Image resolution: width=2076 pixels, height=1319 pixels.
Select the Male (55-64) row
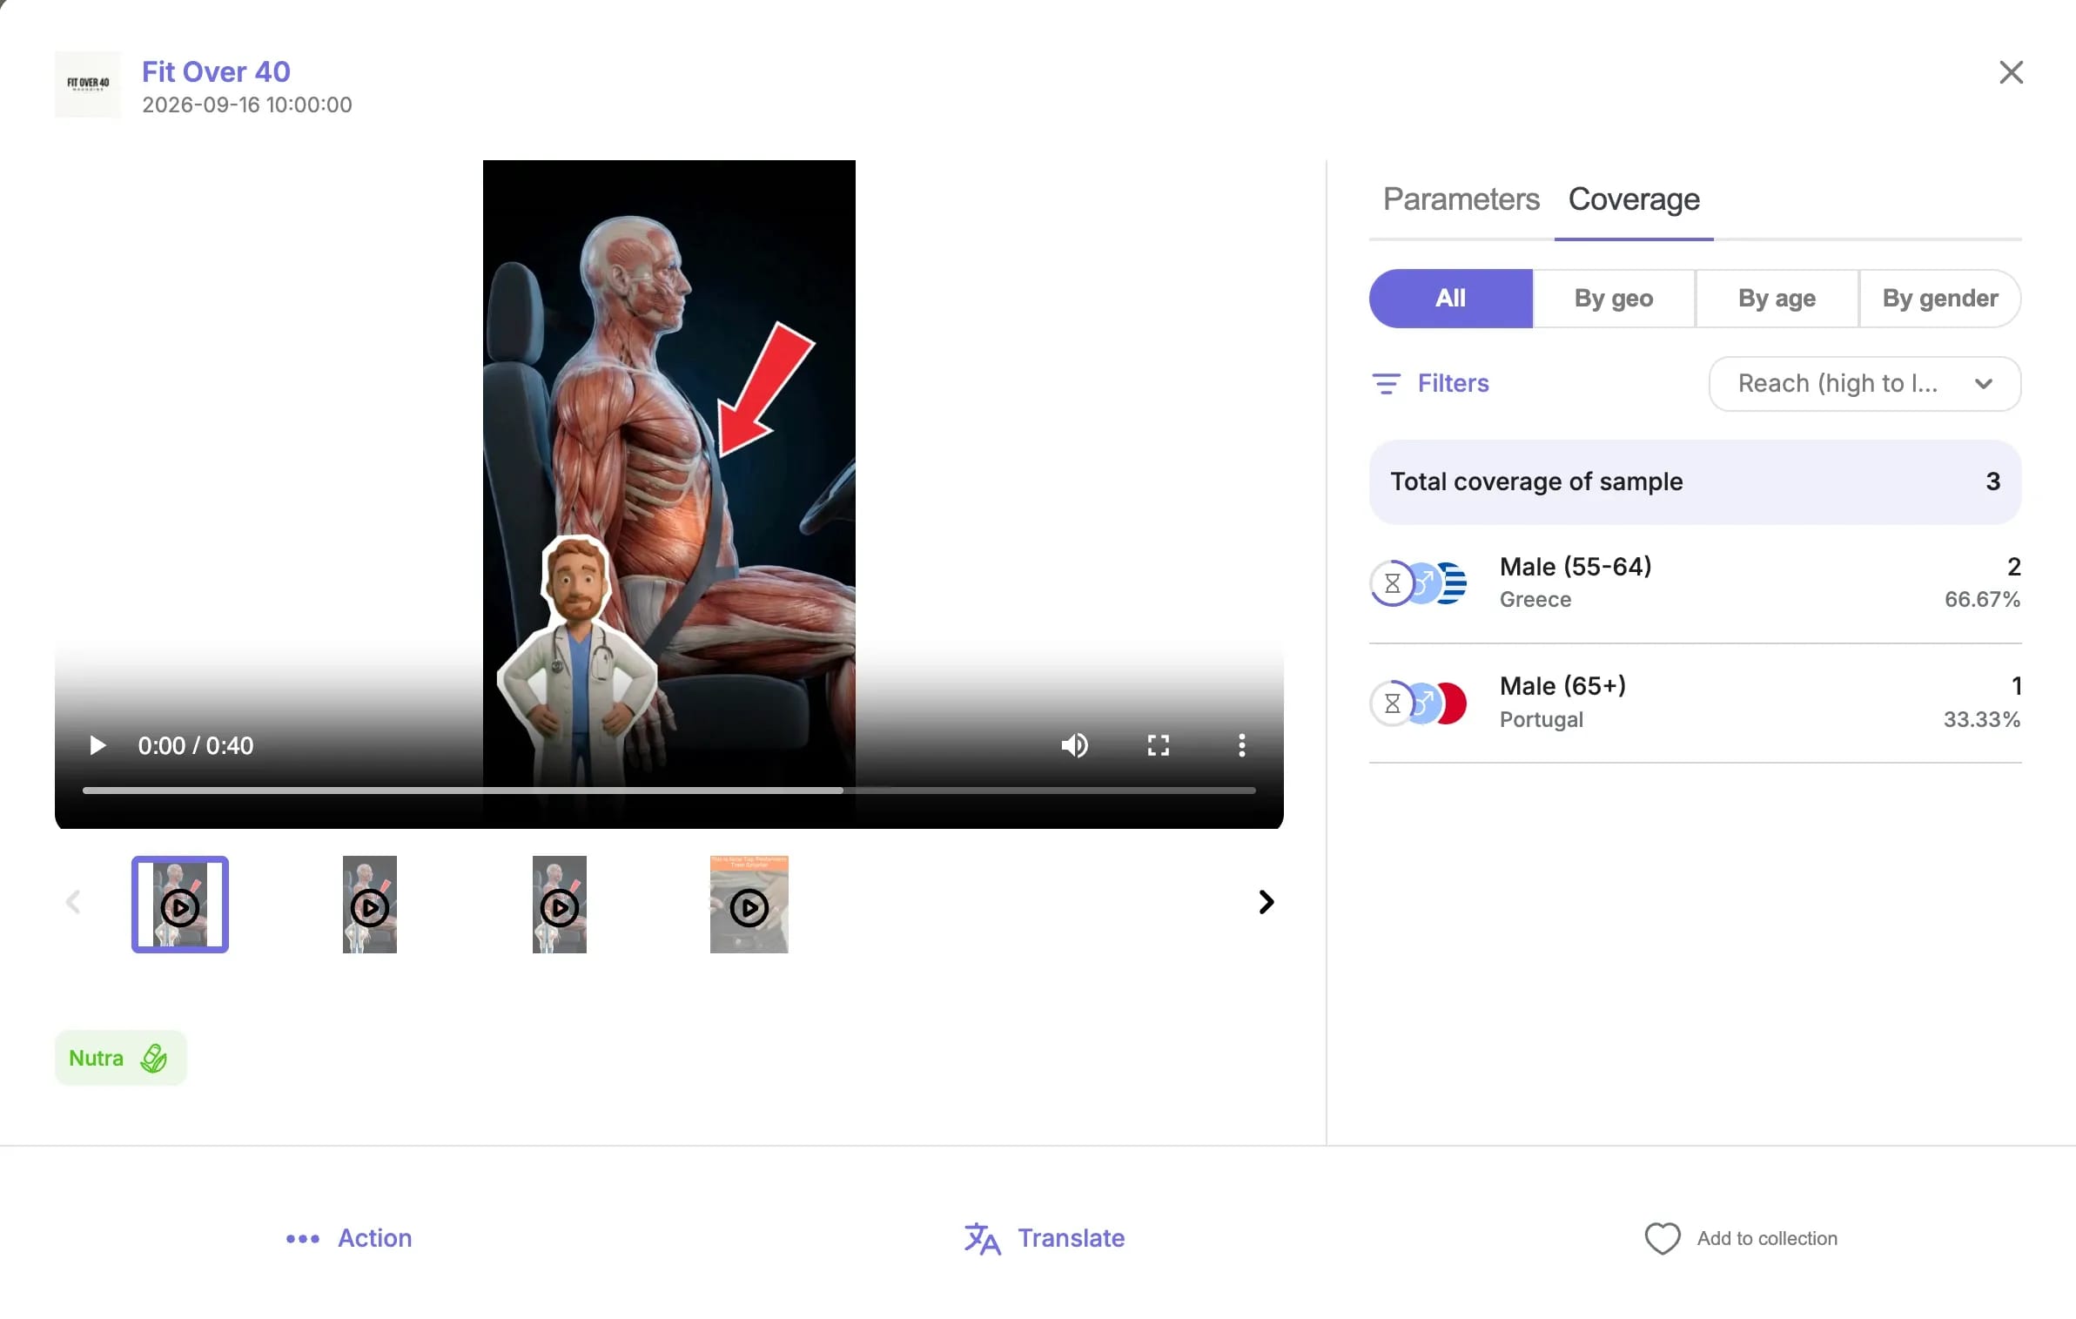pyautogui.click(x=1695, y=583)
